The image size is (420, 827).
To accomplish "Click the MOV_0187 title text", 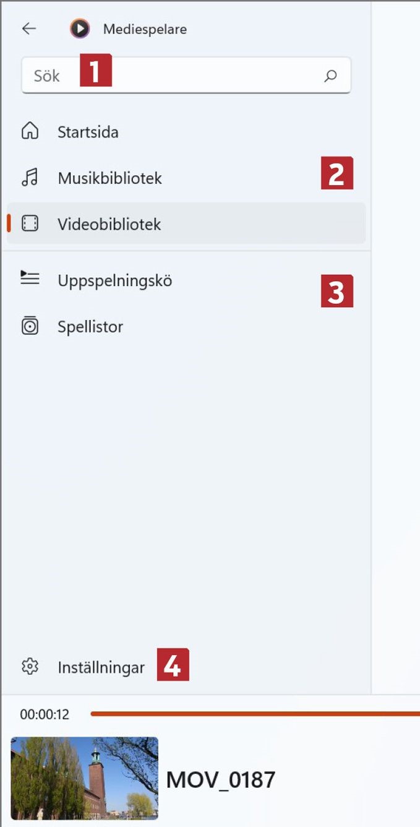I will pos(220,780).
